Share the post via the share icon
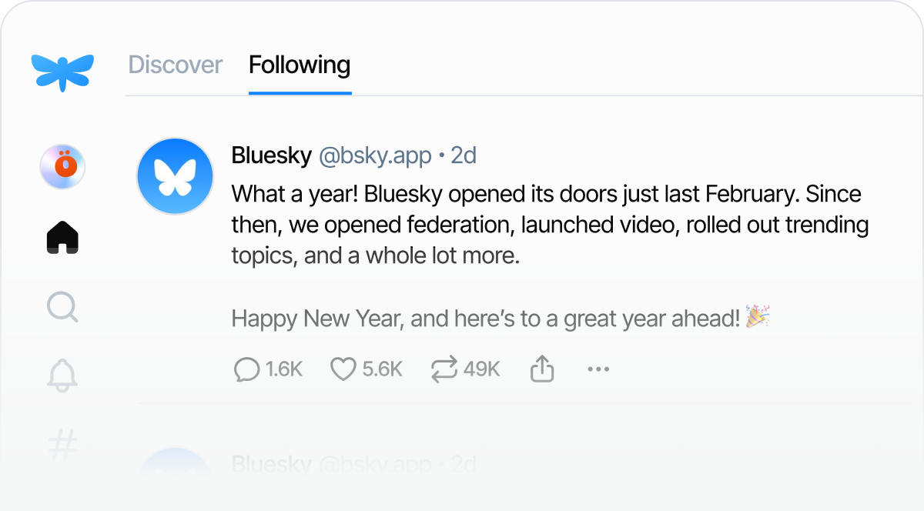The width and height of the screenshot is (924, 511). point(541,369)
